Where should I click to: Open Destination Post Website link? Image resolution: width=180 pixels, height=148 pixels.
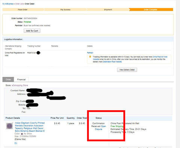tap(112, 62)
